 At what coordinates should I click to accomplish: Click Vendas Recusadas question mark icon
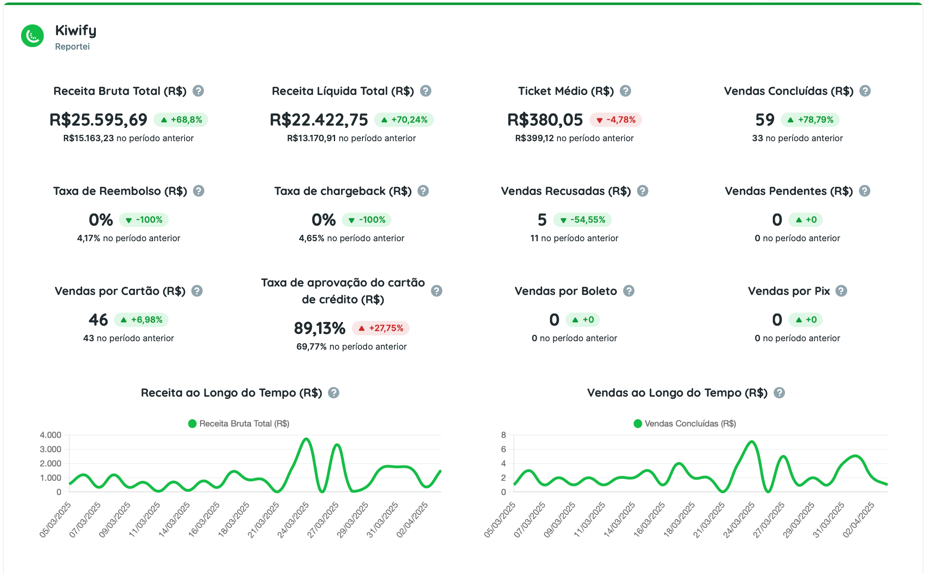(x=642, y=191)
